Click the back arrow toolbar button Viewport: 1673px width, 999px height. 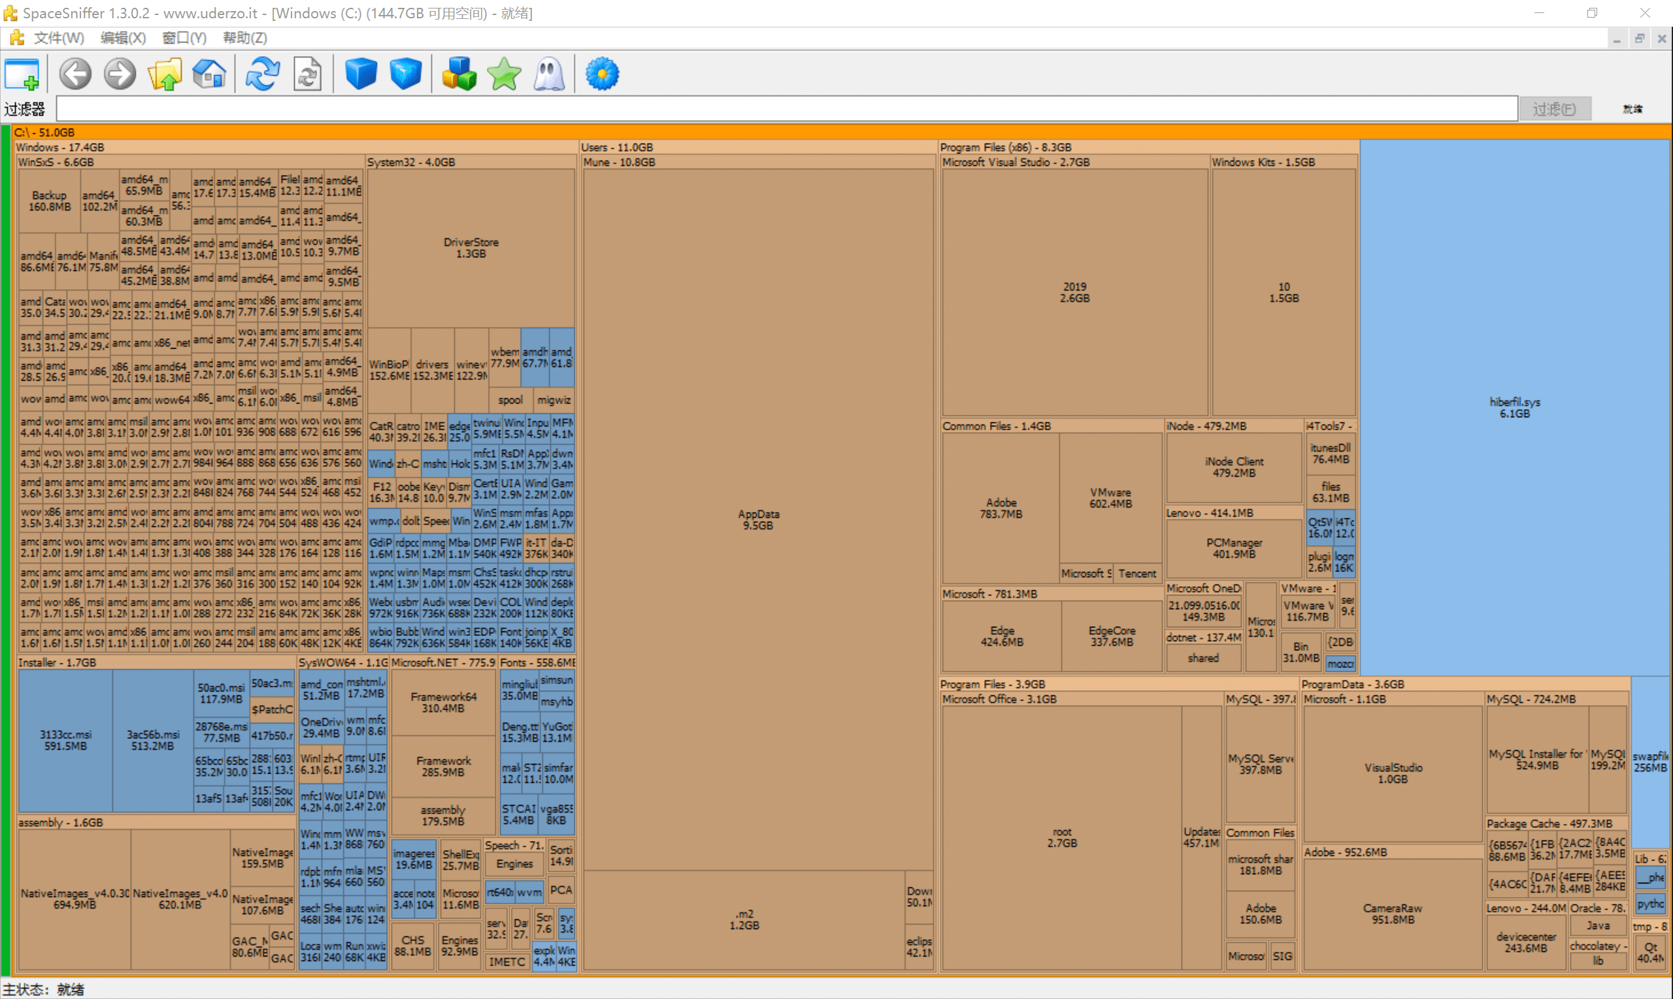[x=75, y=74]
